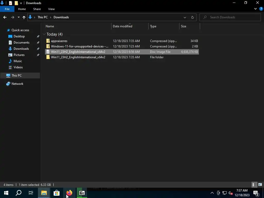
Task: Open Customize Quick Access Toolbar dropdown
Action: point(21,3)
